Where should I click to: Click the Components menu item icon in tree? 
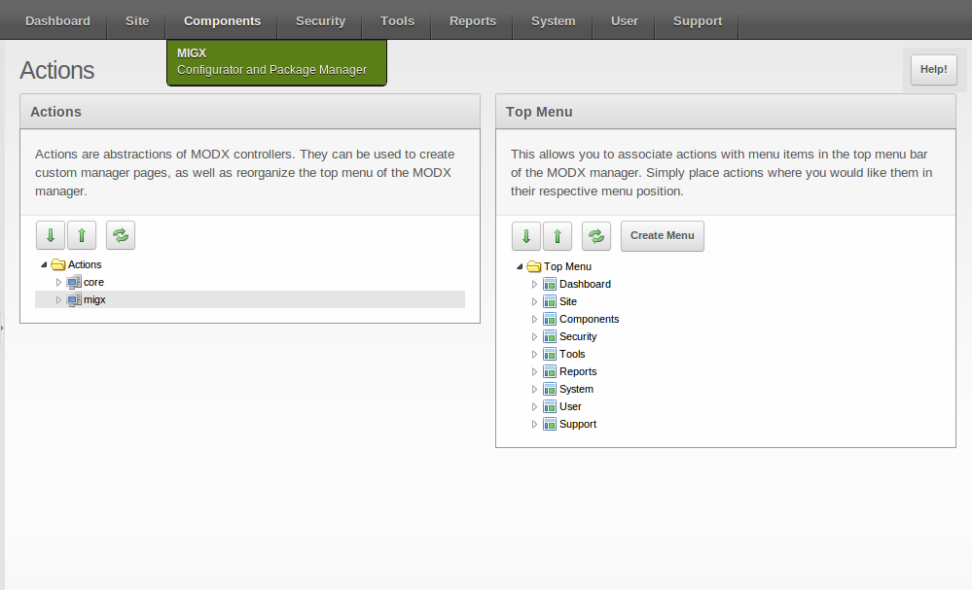click(549, 319)
